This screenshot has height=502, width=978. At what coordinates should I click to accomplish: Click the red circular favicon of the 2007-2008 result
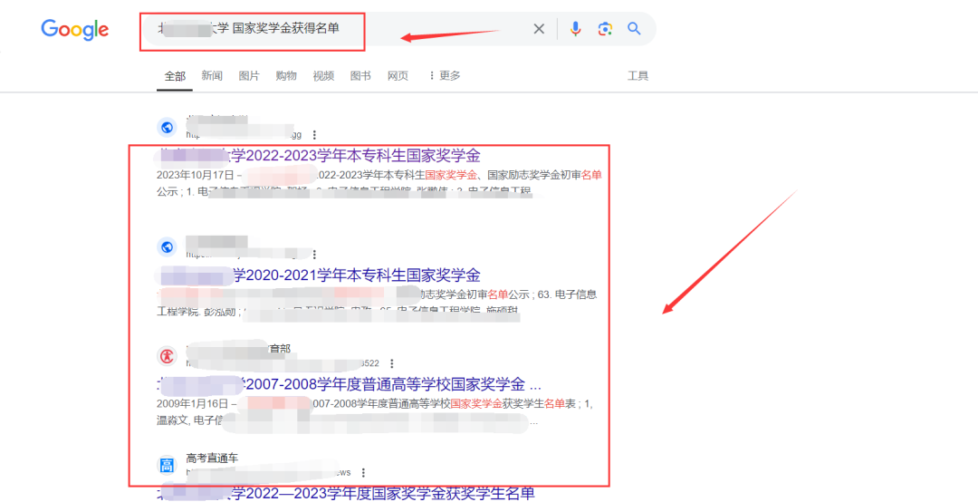[167, 356]
